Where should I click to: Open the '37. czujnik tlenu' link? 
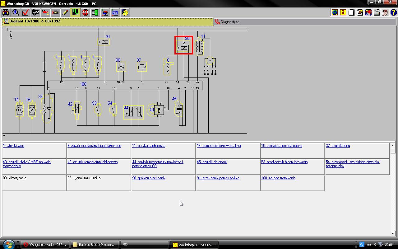[338, 146]
